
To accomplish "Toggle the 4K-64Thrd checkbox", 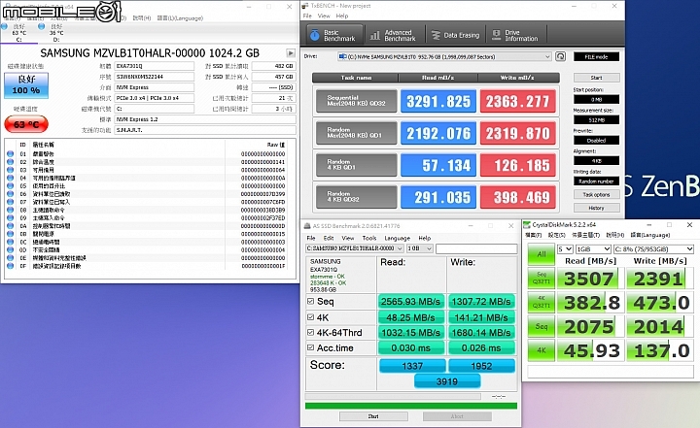I will 311,333.
